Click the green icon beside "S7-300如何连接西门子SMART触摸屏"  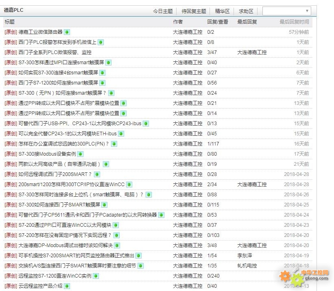pos(105,205)
